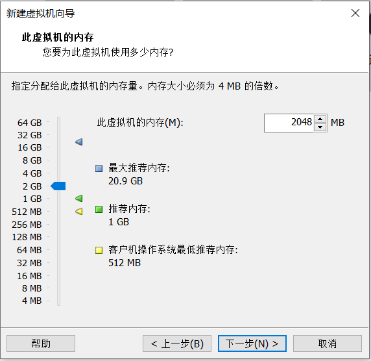Image resolution: width=371 pixels, height=361 pixels.
Task: Close the 新建虚拟机向导 dialog
Action: pos(355,13)
